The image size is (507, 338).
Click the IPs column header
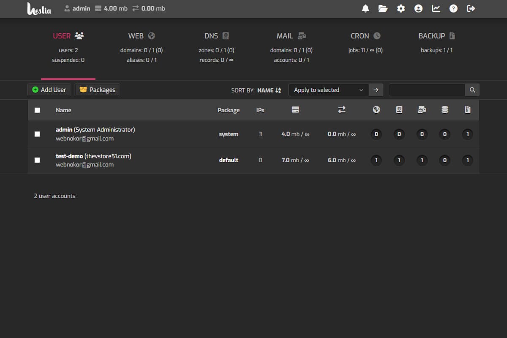coord(260,110)
